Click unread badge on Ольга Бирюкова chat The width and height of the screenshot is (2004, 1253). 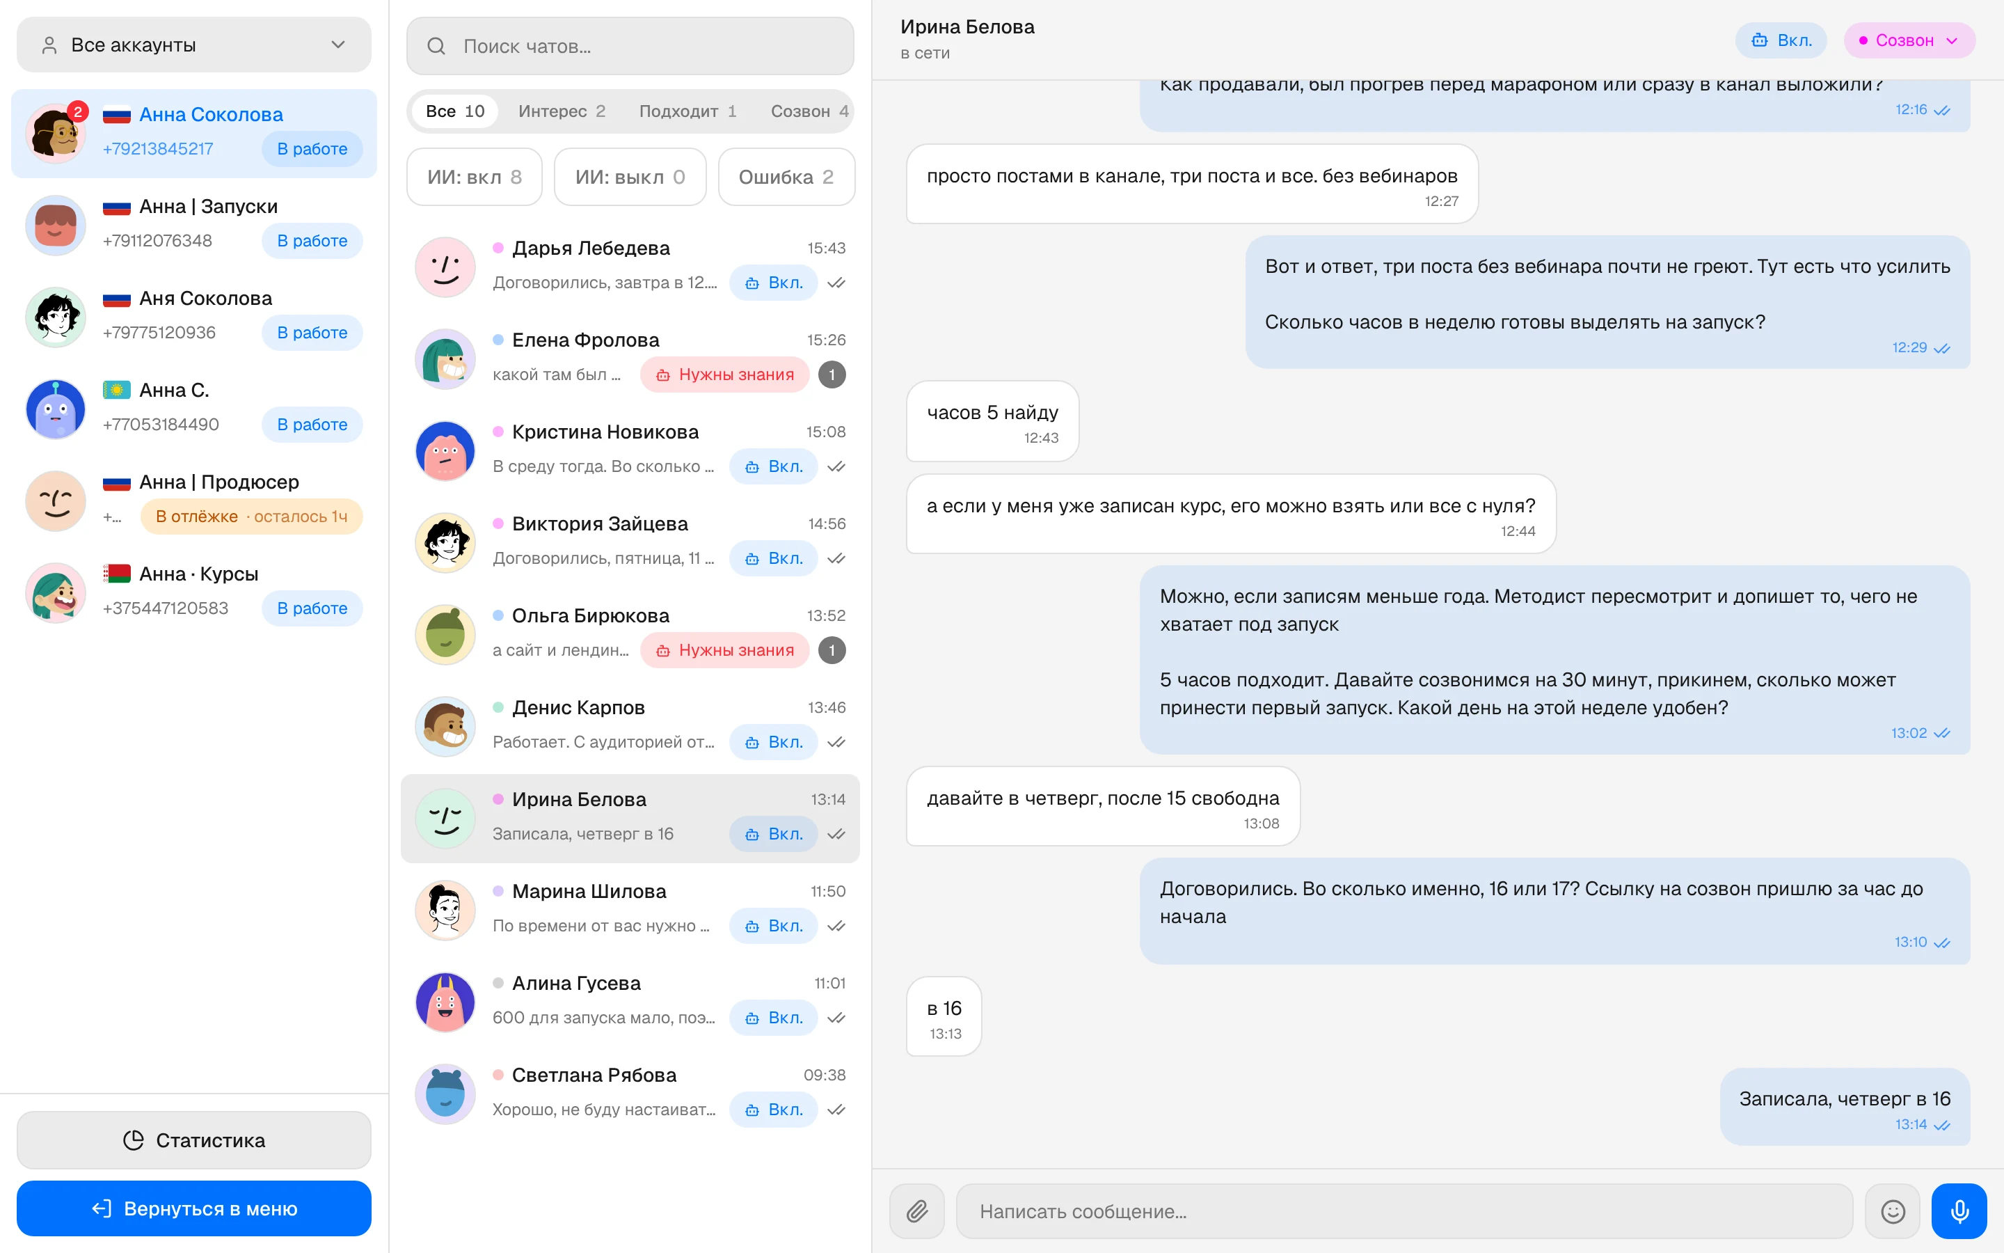(x=832, y=651)
